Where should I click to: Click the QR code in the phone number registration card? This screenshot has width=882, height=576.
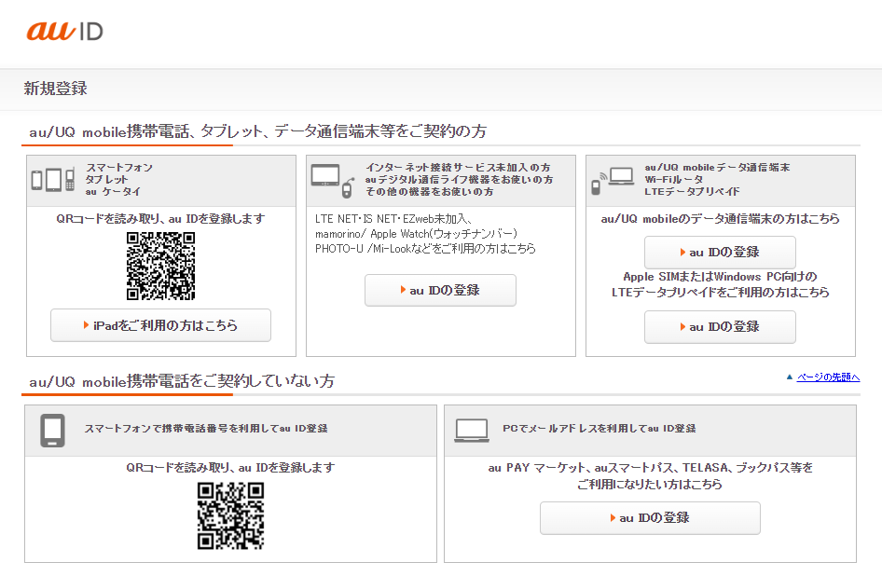[230, 515]
